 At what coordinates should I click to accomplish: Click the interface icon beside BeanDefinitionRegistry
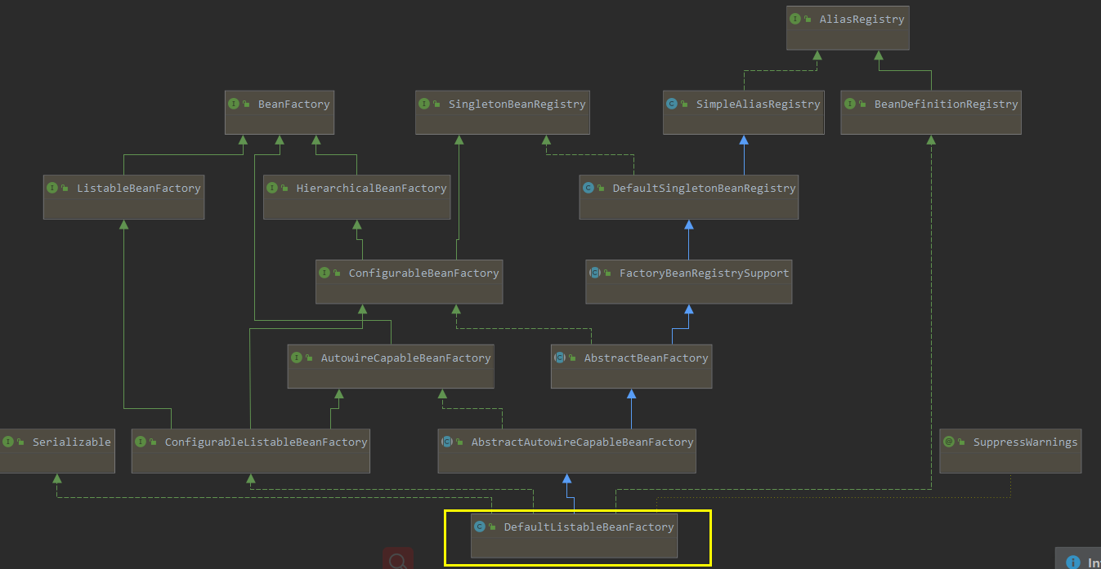point(850,104)
